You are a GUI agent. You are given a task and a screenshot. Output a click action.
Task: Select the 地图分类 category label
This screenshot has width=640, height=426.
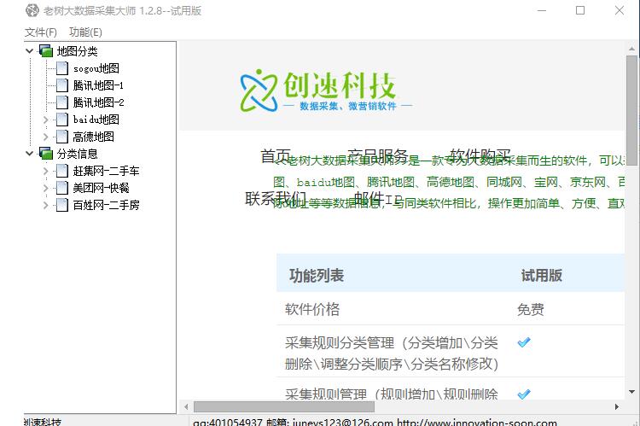77,51
